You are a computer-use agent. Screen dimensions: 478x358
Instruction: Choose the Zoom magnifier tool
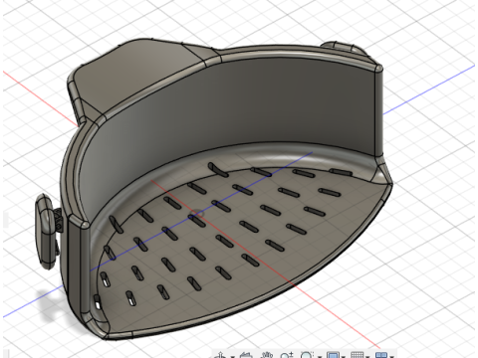(x=287, y=355)
